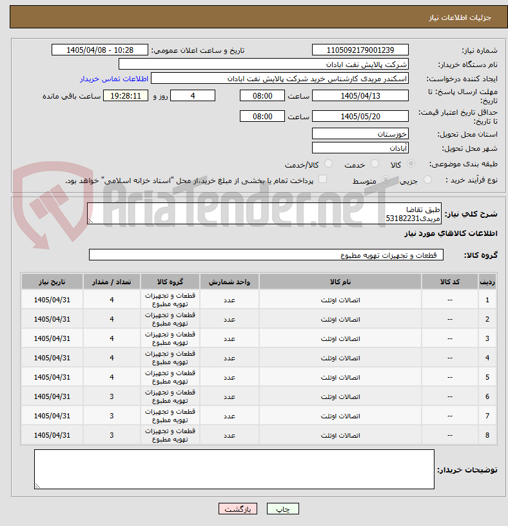Click اتصالات اوتلت in row 8

click(x=340, y=435)
